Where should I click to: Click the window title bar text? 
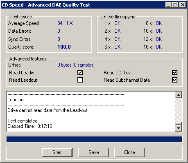pos(46,5)
